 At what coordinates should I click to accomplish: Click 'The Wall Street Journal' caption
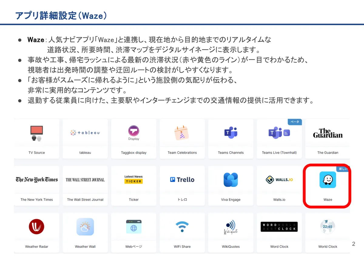pos(85,200)
